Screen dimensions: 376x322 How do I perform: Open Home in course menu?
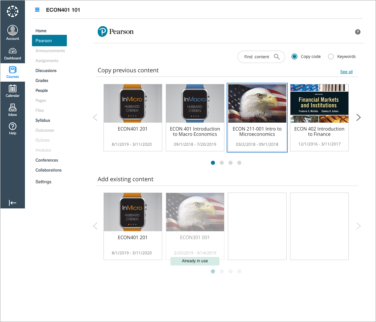[x=41, y=31]
